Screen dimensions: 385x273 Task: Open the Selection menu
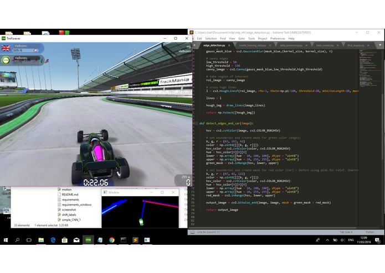pos(211,39)
